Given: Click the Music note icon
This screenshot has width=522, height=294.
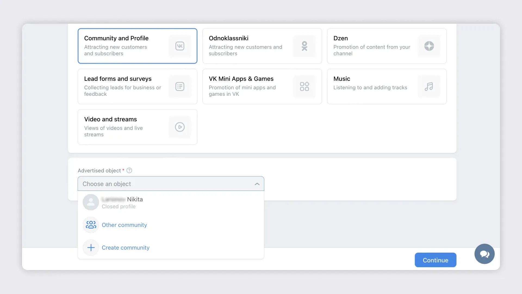Looking at the screenshot, I should (x=429, y=87).
